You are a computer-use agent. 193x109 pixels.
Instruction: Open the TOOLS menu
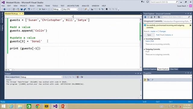click(x=55, y=6)
